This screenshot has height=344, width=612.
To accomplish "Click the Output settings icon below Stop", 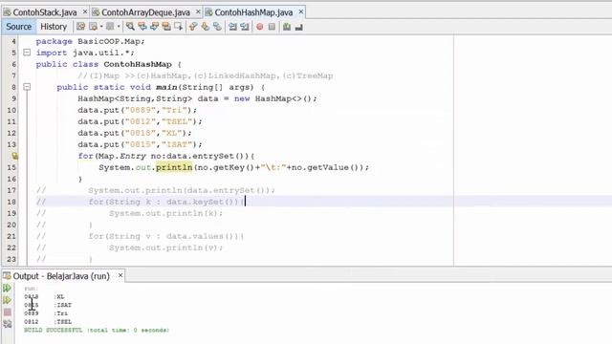I will coord(7,324).
